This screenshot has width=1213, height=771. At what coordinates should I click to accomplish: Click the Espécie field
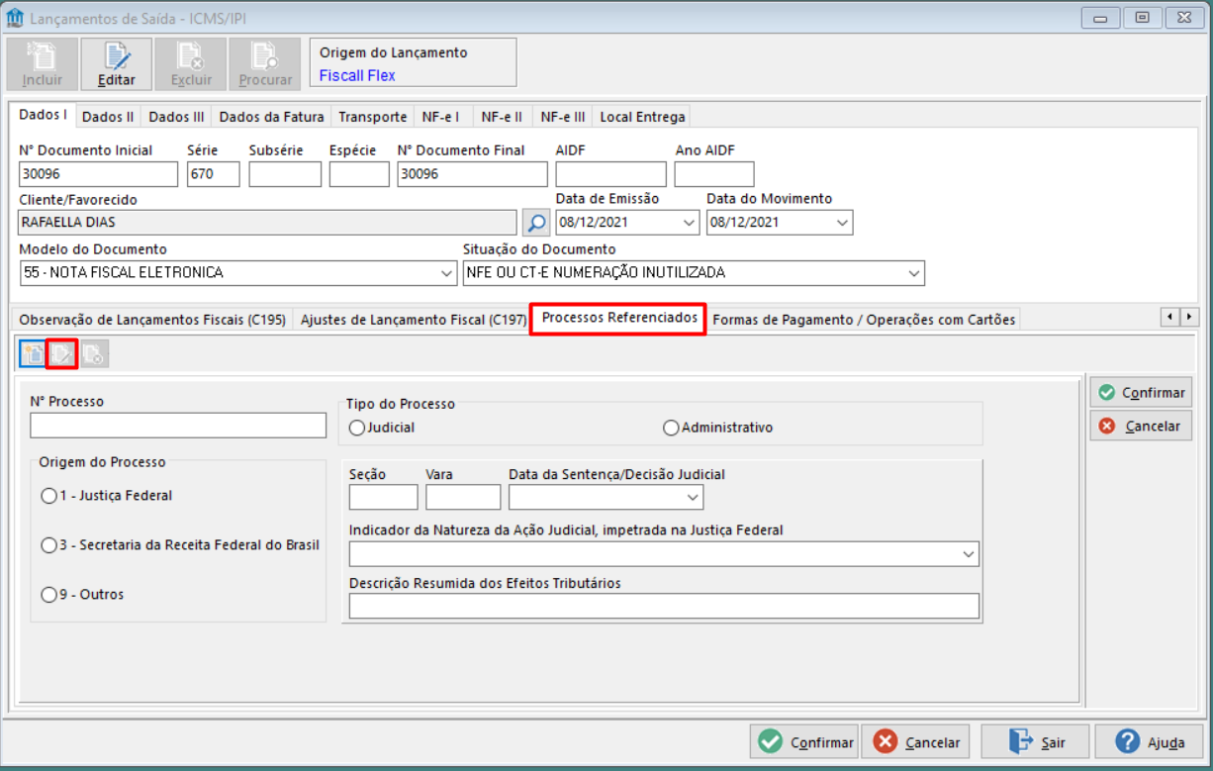(x=359, y=174)
